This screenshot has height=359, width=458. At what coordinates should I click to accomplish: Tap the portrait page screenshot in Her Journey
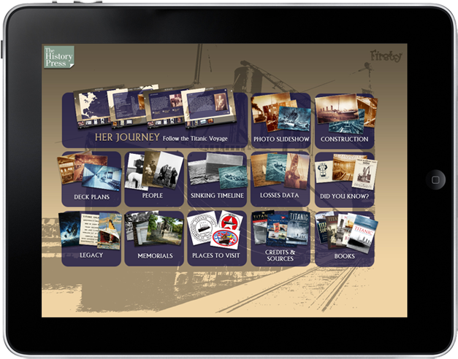pyautogui.click(x=210, y=107)
